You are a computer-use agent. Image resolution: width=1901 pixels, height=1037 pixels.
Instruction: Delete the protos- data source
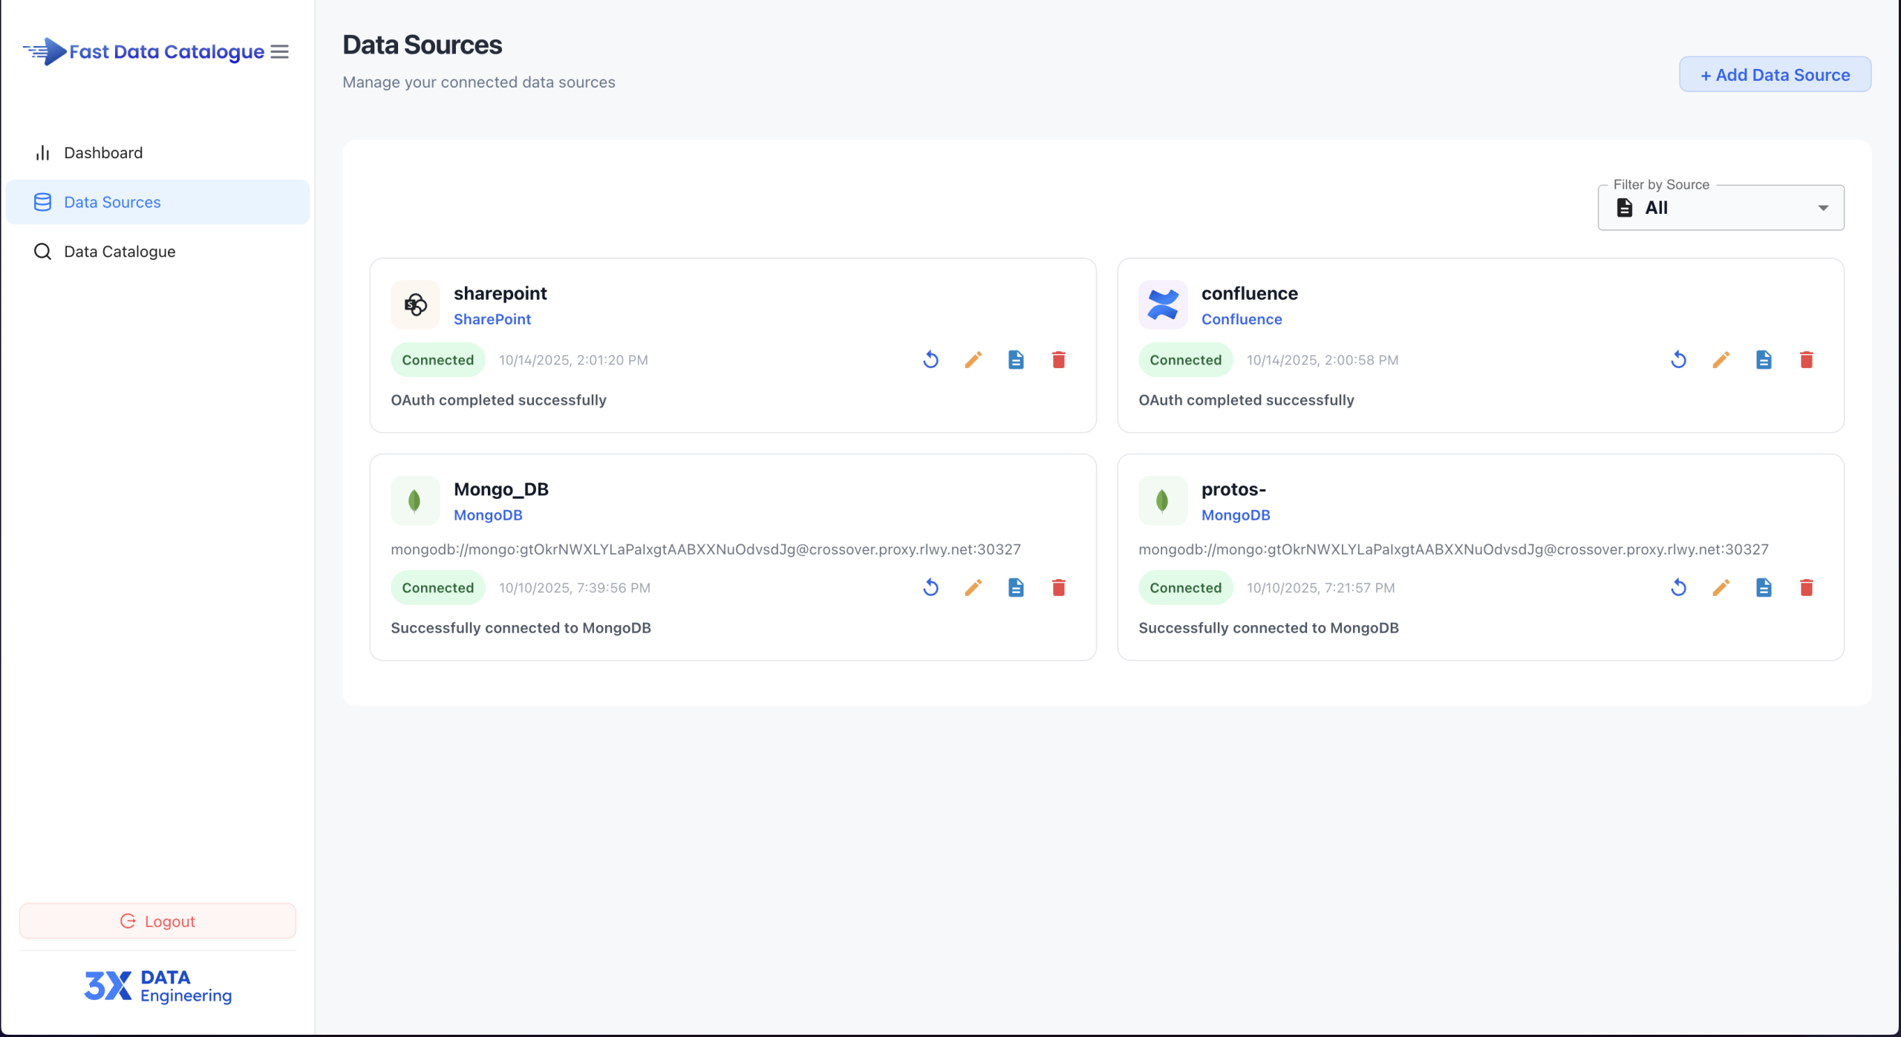pyautogui.click(x=1807, y=587)
